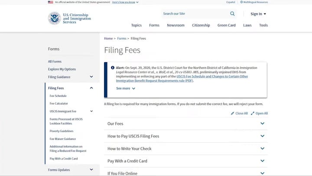Open the Forms menu in top navigation
The height and width of the screenshot is (176, 312).
pyautogui.click(x=154, y=25)
